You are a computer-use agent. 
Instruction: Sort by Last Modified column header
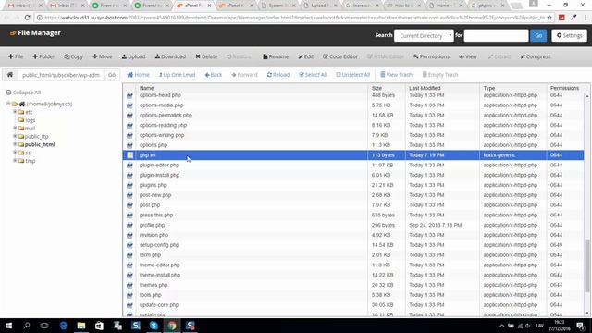click(425, 88)
